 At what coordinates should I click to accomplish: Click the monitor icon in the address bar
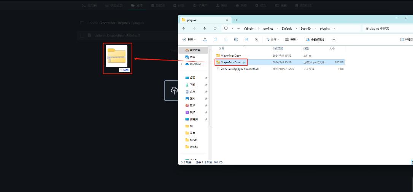226,29
